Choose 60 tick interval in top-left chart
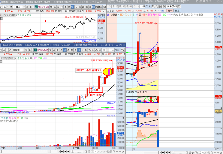Image resolution: width=223 pixels, height=154 pixels. pos(90,7)
